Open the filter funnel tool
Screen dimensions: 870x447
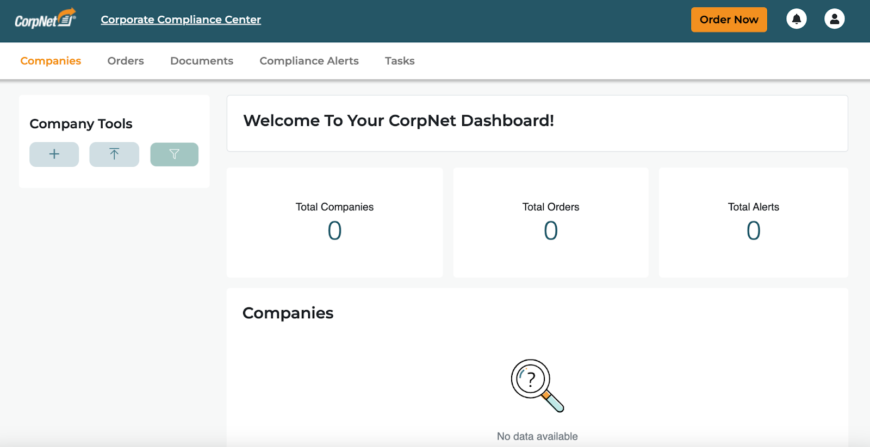[174, 154]
